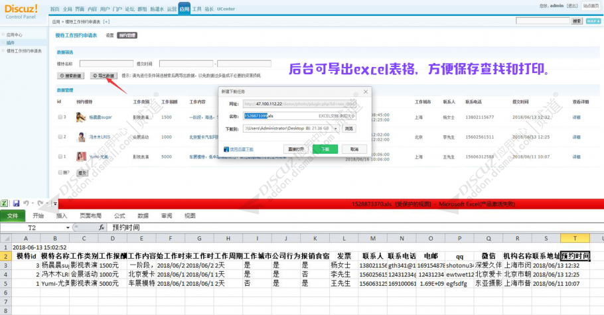Click the 退出 logout link
The height and width of the screenshot is (315, 604).
572,6
